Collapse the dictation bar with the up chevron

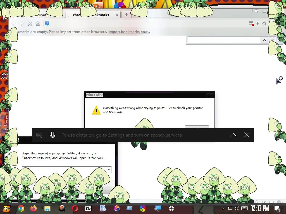tap(233, 135)
